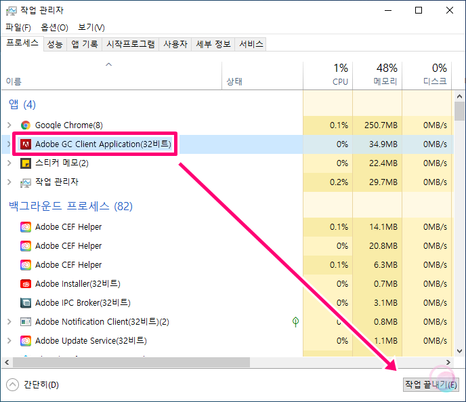Click the horizontal scrollbar left arrow
The image size is (466, 402).
pyautogui.click(x=7, y=363)
